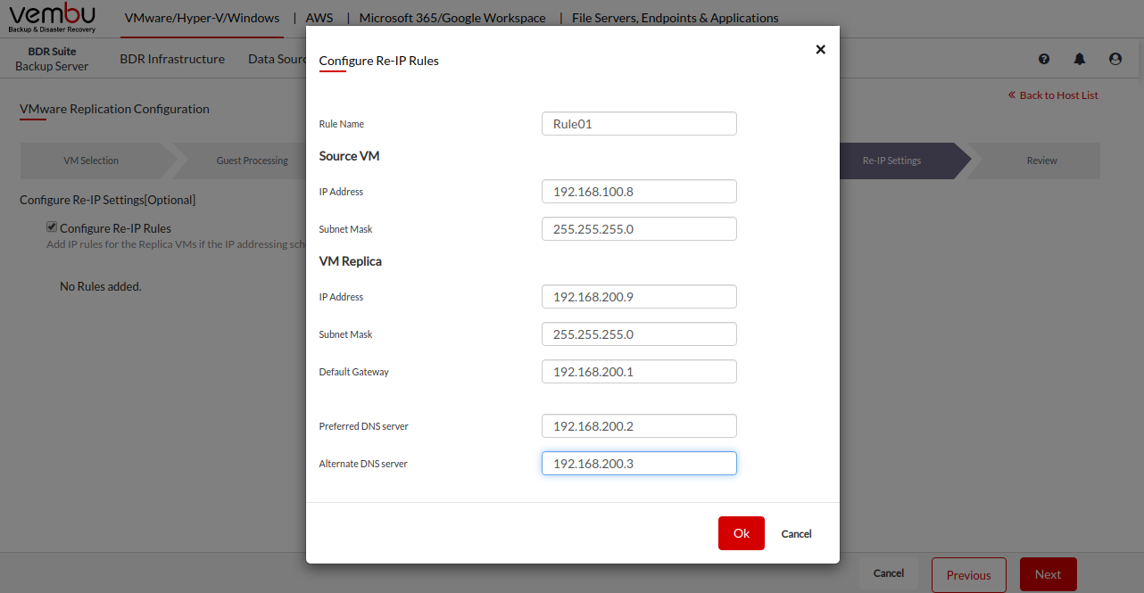Select the Default Gateway field
The height and width of the screenshot is (593, 1144).
(x=639, y=372)
